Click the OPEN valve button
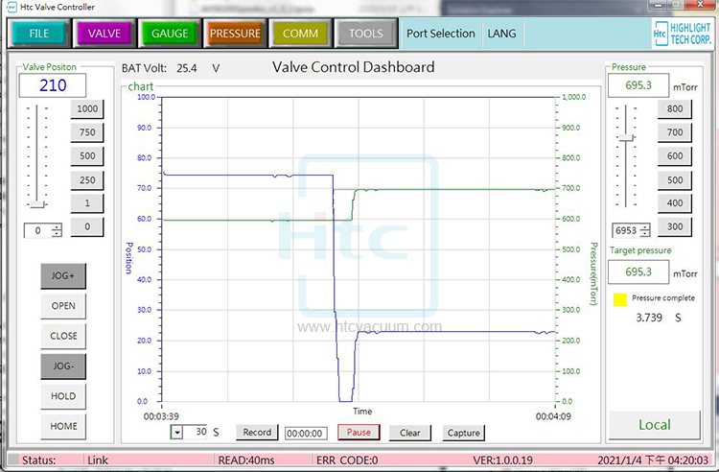The width and height of the screenshot is (719, 472). (63, 306)
